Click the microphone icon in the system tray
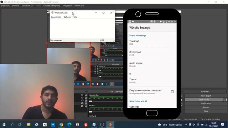This screenshot has height=128, width=228. [190, 125]
